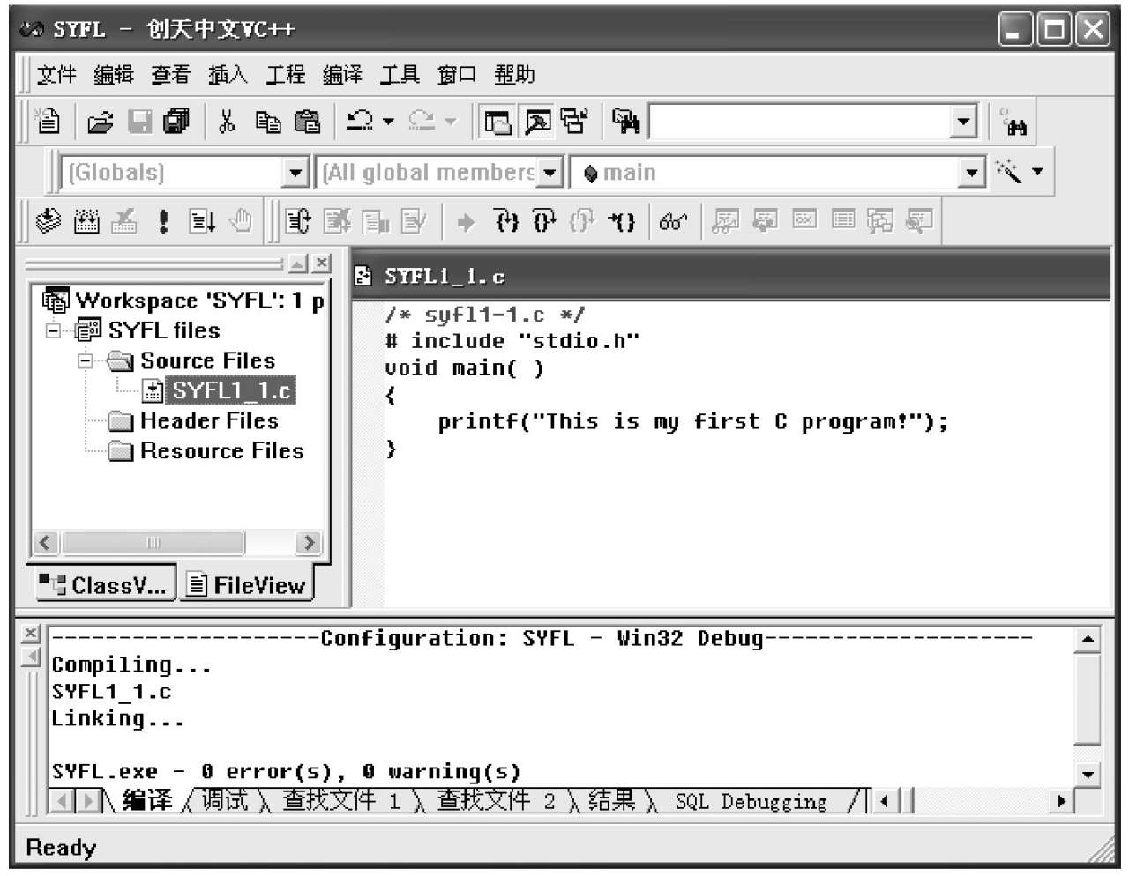Switch to the 调试 output tab
1129x876 pixels.
pos(224,800)
